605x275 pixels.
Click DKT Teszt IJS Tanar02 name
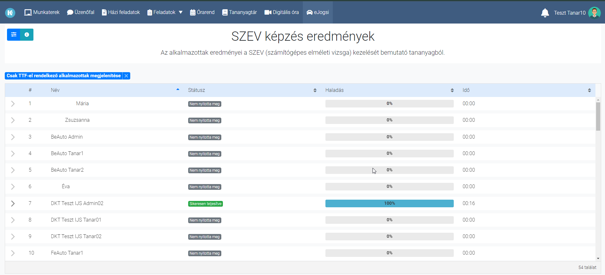click(76, 236)
